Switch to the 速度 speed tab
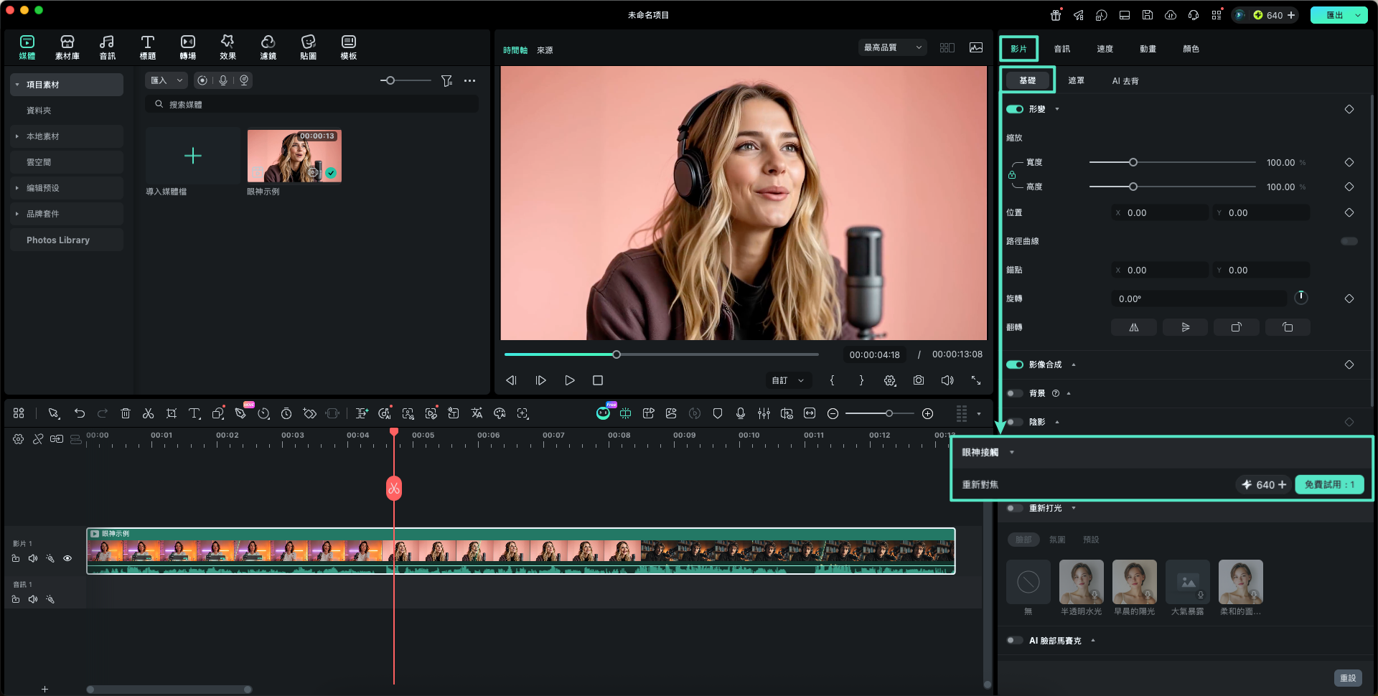 click(1105, 49)
